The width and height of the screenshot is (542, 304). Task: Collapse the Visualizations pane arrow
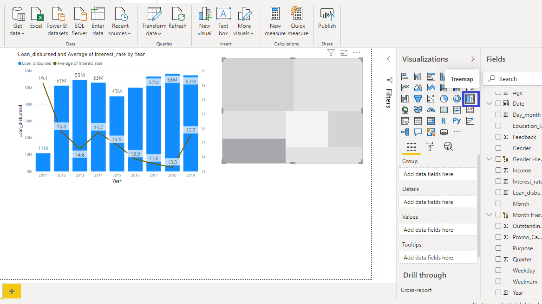pyautogui.click(x=473, y=59)
